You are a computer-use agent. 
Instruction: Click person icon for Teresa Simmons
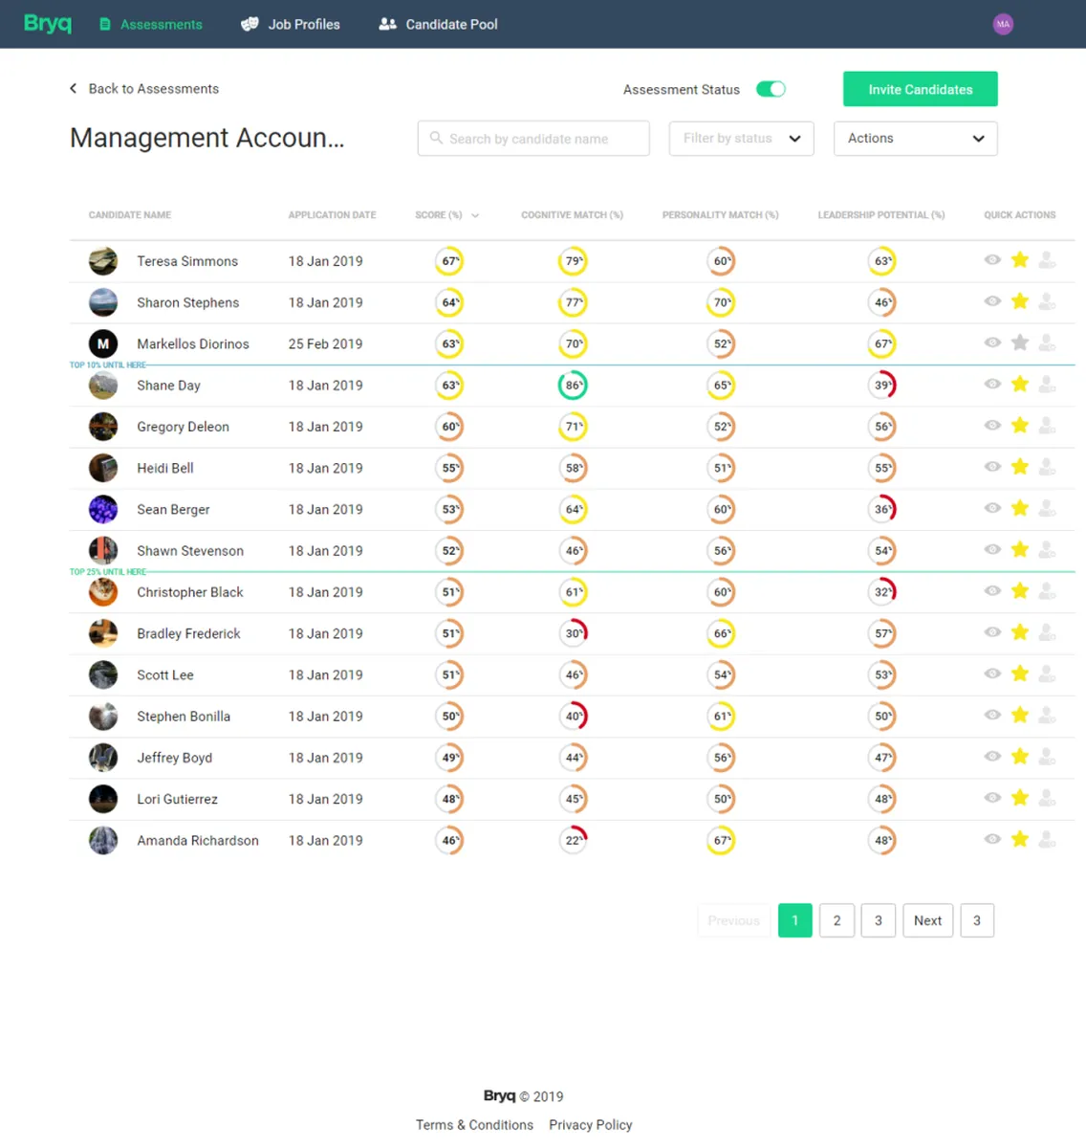(1048, 260)
